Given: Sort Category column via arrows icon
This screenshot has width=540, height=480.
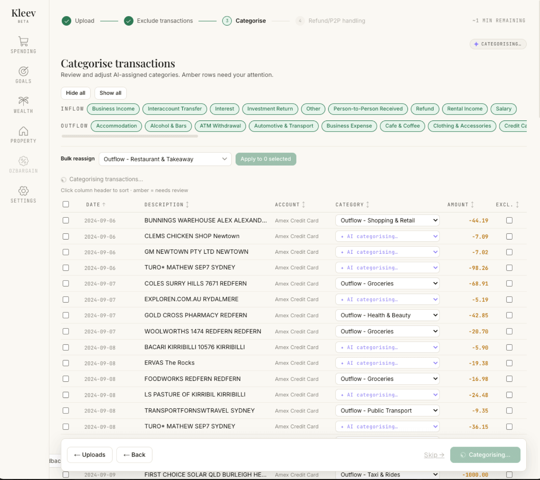Looking at the screenshot, I should 368,205.
